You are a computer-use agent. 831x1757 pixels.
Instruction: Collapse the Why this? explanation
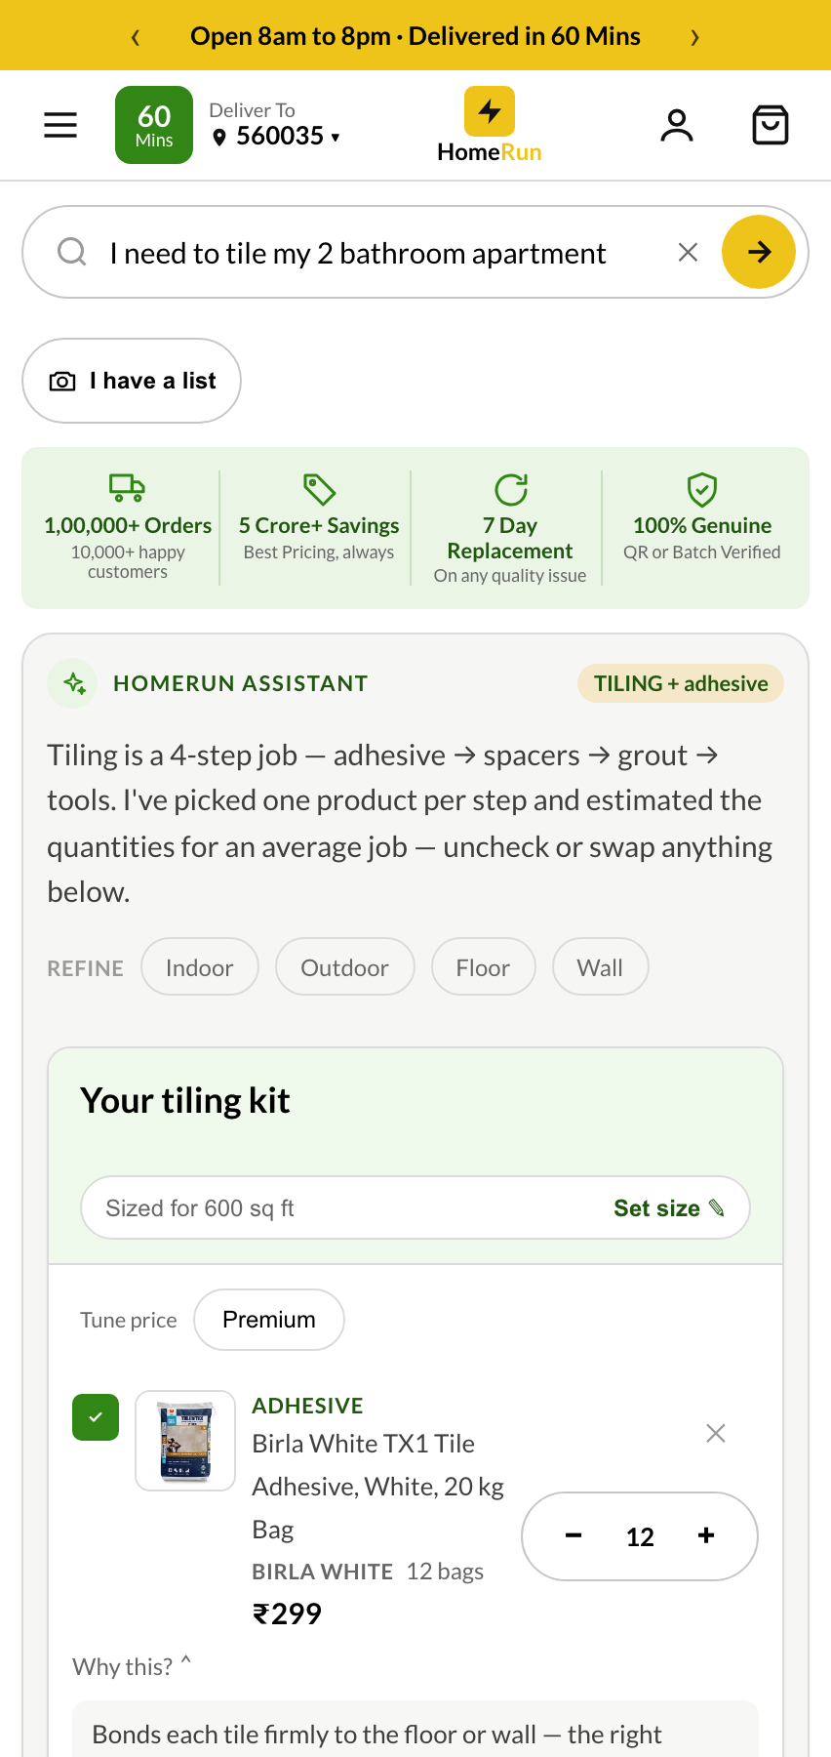point(132,1666)
